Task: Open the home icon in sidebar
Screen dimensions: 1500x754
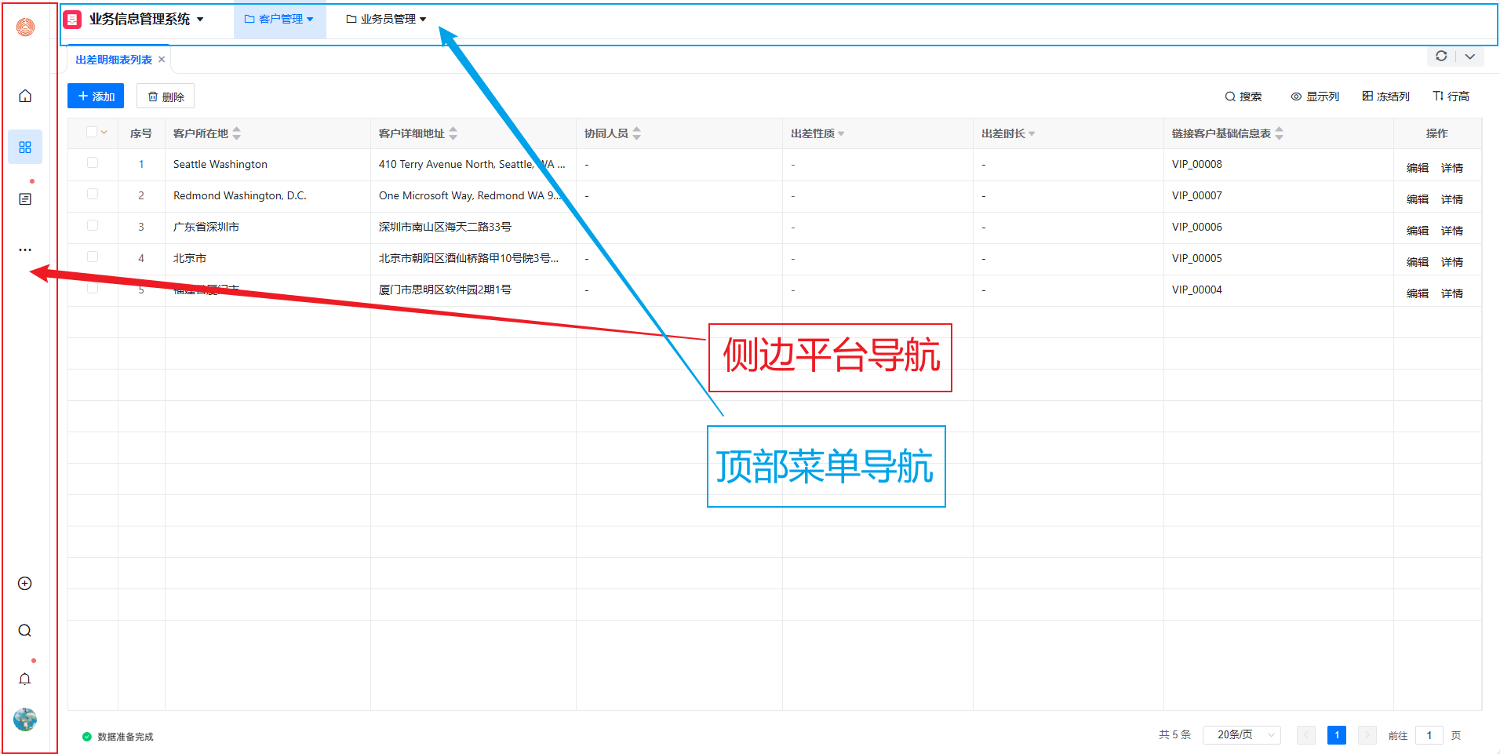Action: tap(25, 96)
